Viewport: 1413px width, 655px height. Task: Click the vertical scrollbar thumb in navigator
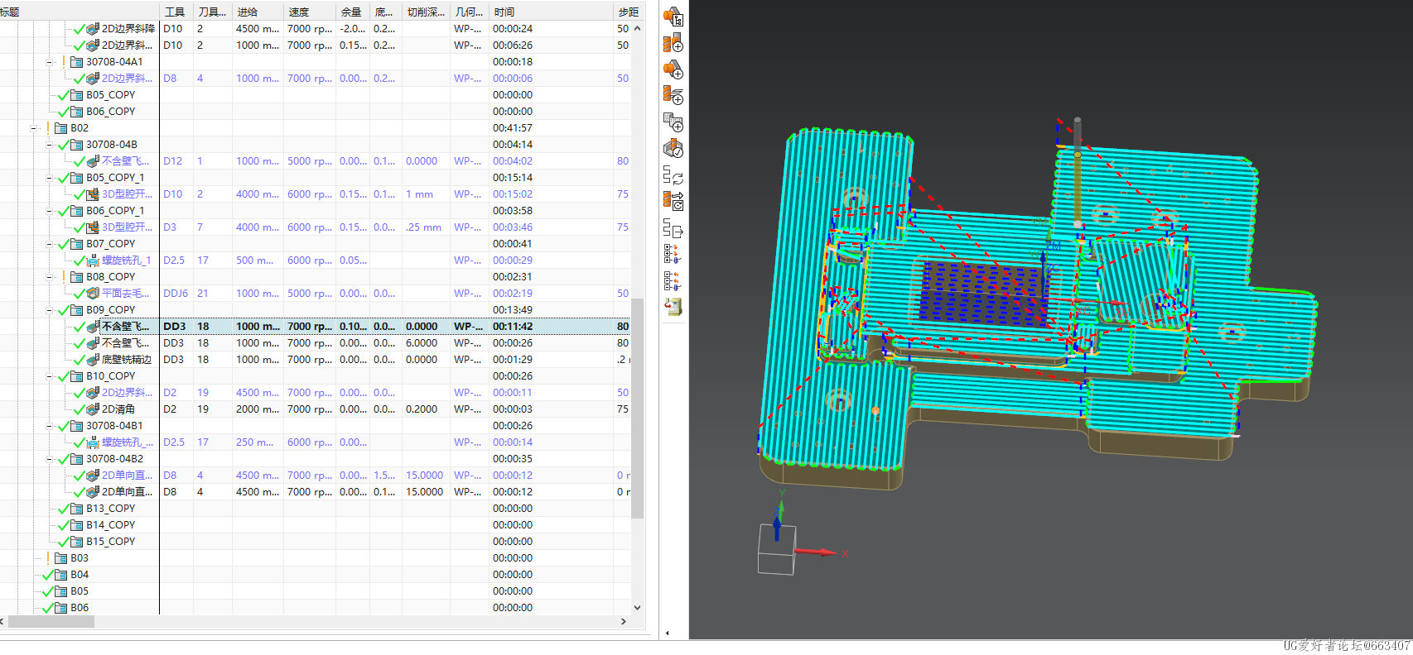tap(637, 409)
